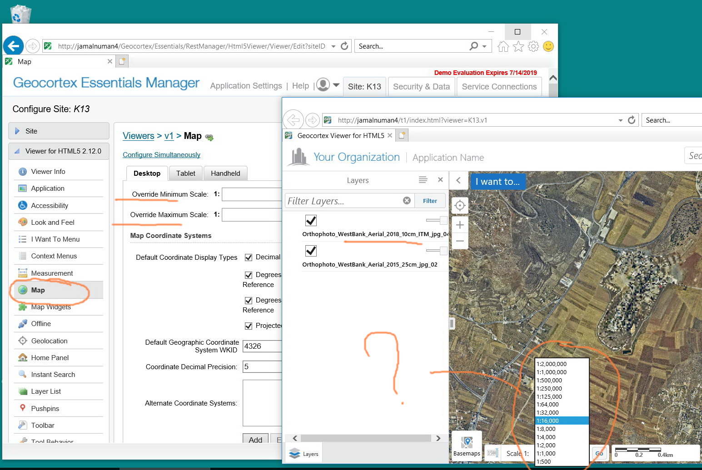Open the Service Connections tab
702x470 pixels.
click(499, 87)
